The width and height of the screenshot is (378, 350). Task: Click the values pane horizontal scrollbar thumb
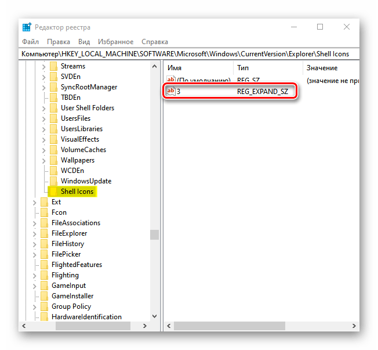click(x=230, y=326)
